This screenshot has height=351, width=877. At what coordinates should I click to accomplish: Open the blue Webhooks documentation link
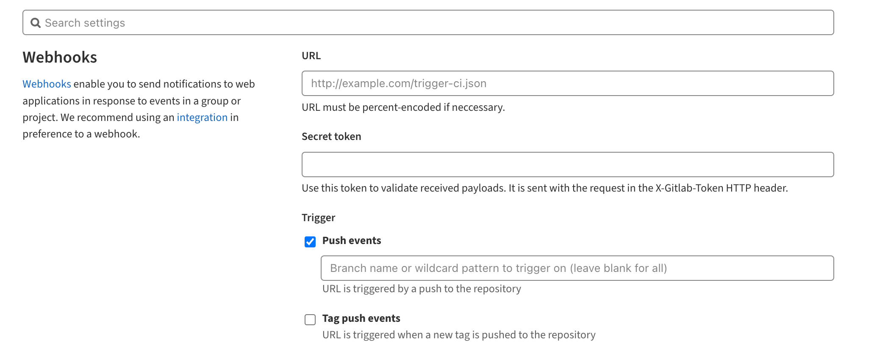(x=47, y=84)
